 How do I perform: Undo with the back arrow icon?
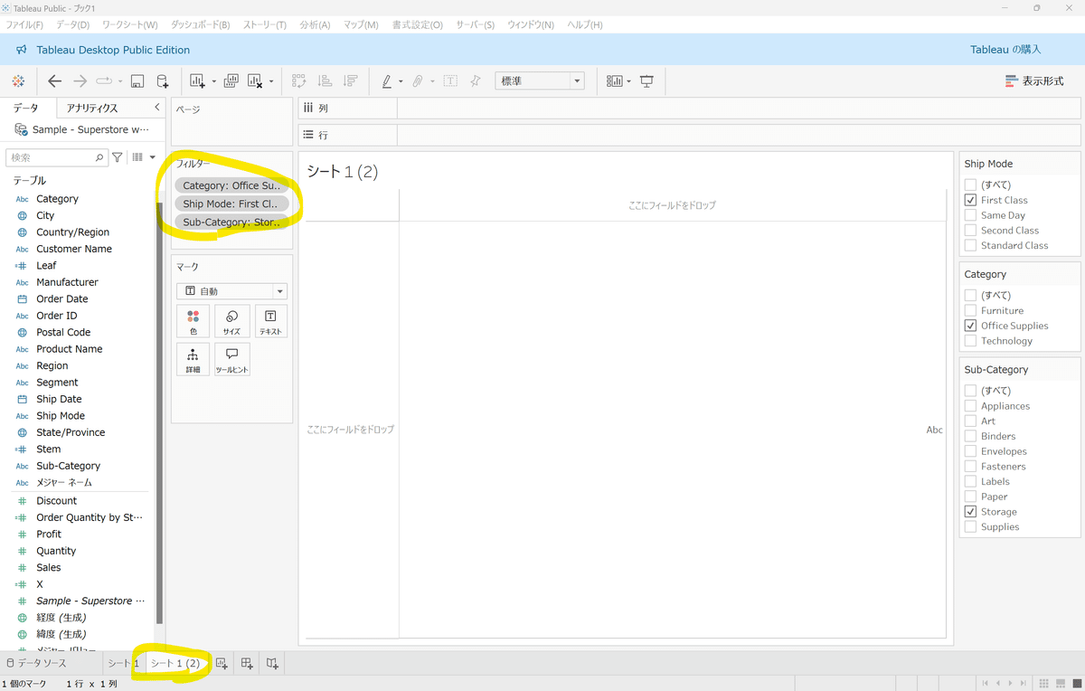pyautogui.click(x=54, y=81)
